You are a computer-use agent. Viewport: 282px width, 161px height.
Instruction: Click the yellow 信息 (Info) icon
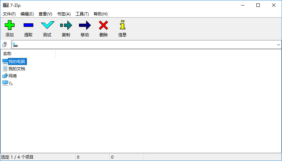tap(122, 25)
